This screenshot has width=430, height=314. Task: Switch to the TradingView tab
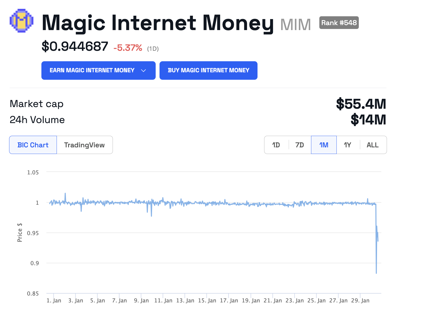click(84, 145)
